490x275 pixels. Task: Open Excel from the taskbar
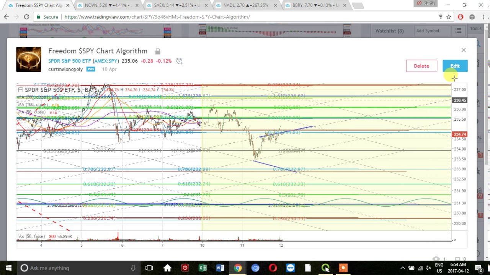pos(203,268)
